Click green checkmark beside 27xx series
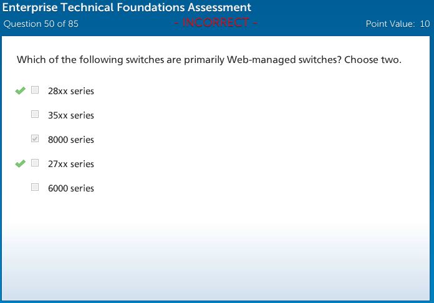The height and width of the screenshot is (303, 434). [20, 164]
